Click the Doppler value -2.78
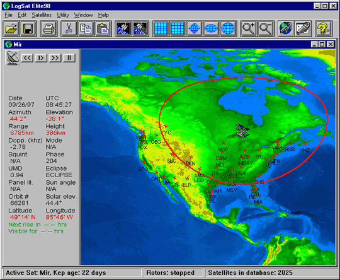The height and width of the screenshot is (280, 340). [x=18, y=147]
